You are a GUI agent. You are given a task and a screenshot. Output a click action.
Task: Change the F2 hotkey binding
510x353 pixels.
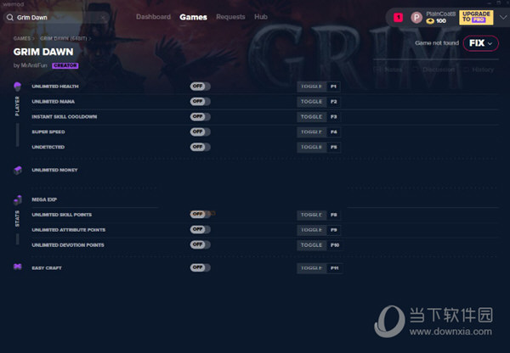(x=333, y=102)
